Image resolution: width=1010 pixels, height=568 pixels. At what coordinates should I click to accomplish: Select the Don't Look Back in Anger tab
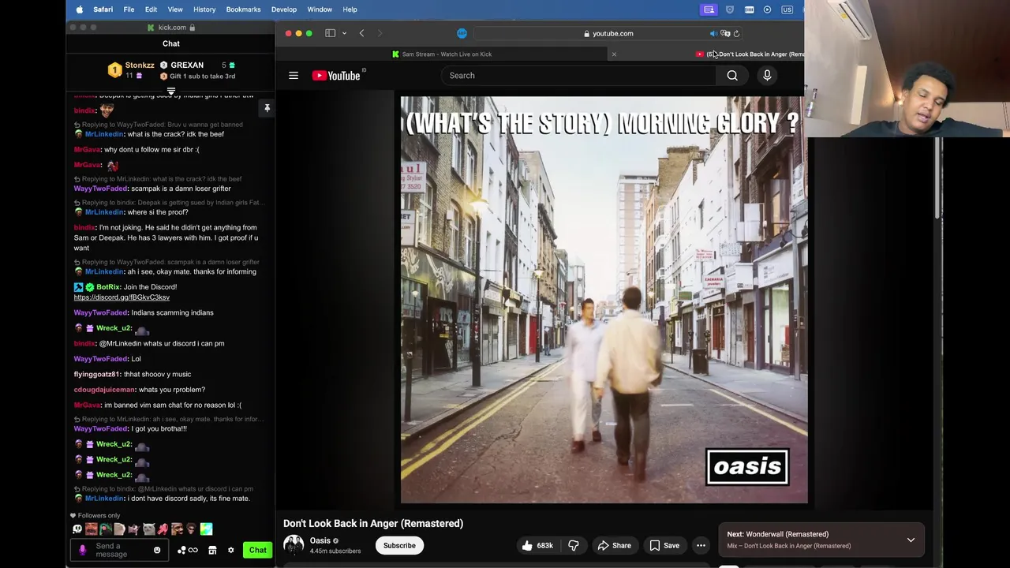pyautogui.click(x=750, y=54)
